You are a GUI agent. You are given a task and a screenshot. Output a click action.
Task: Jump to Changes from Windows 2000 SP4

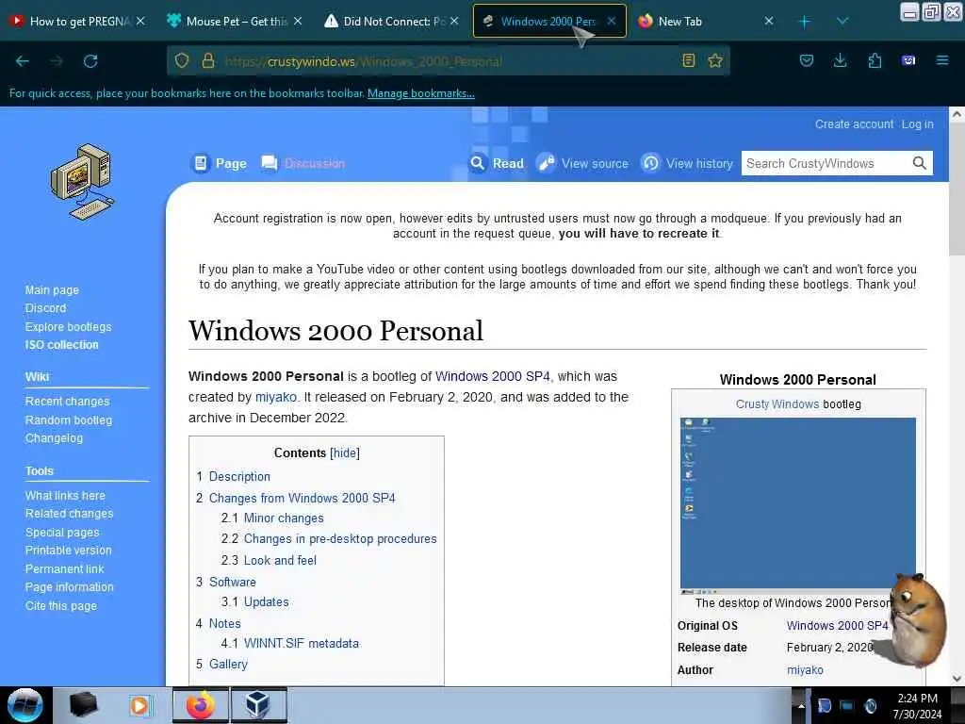tap(302, 498)
